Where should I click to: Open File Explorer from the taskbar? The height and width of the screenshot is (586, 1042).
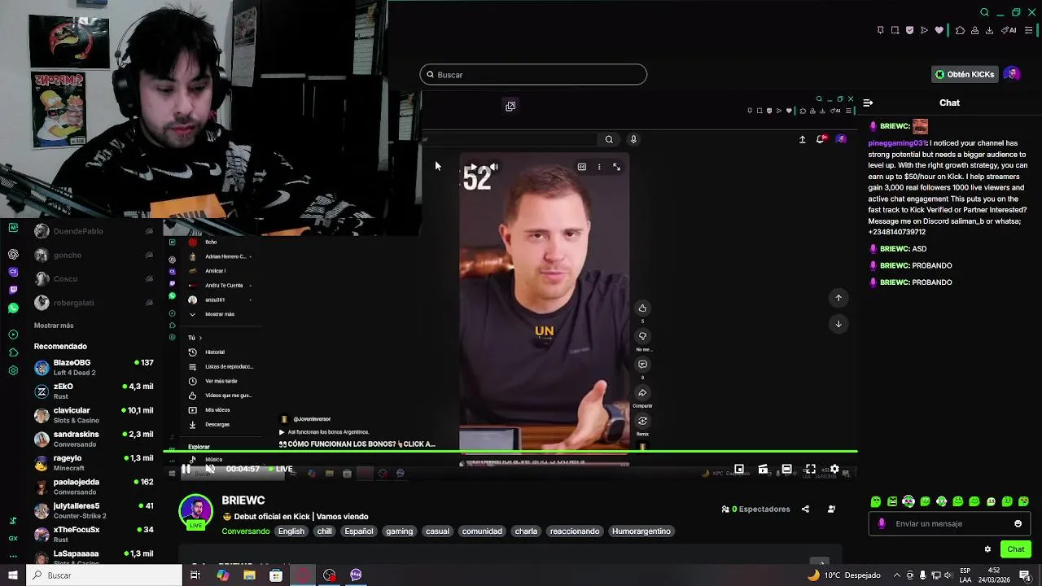(249, 575)
